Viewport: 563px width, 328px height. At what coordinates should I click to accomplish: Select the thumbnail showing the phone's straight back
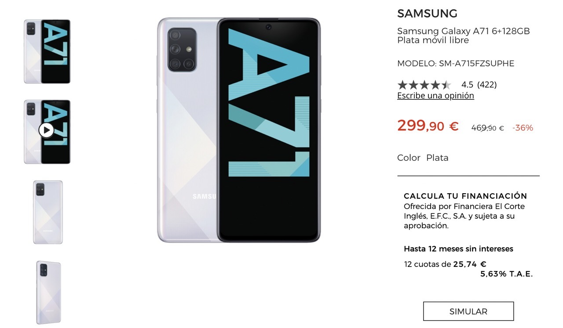pos(48,212)
